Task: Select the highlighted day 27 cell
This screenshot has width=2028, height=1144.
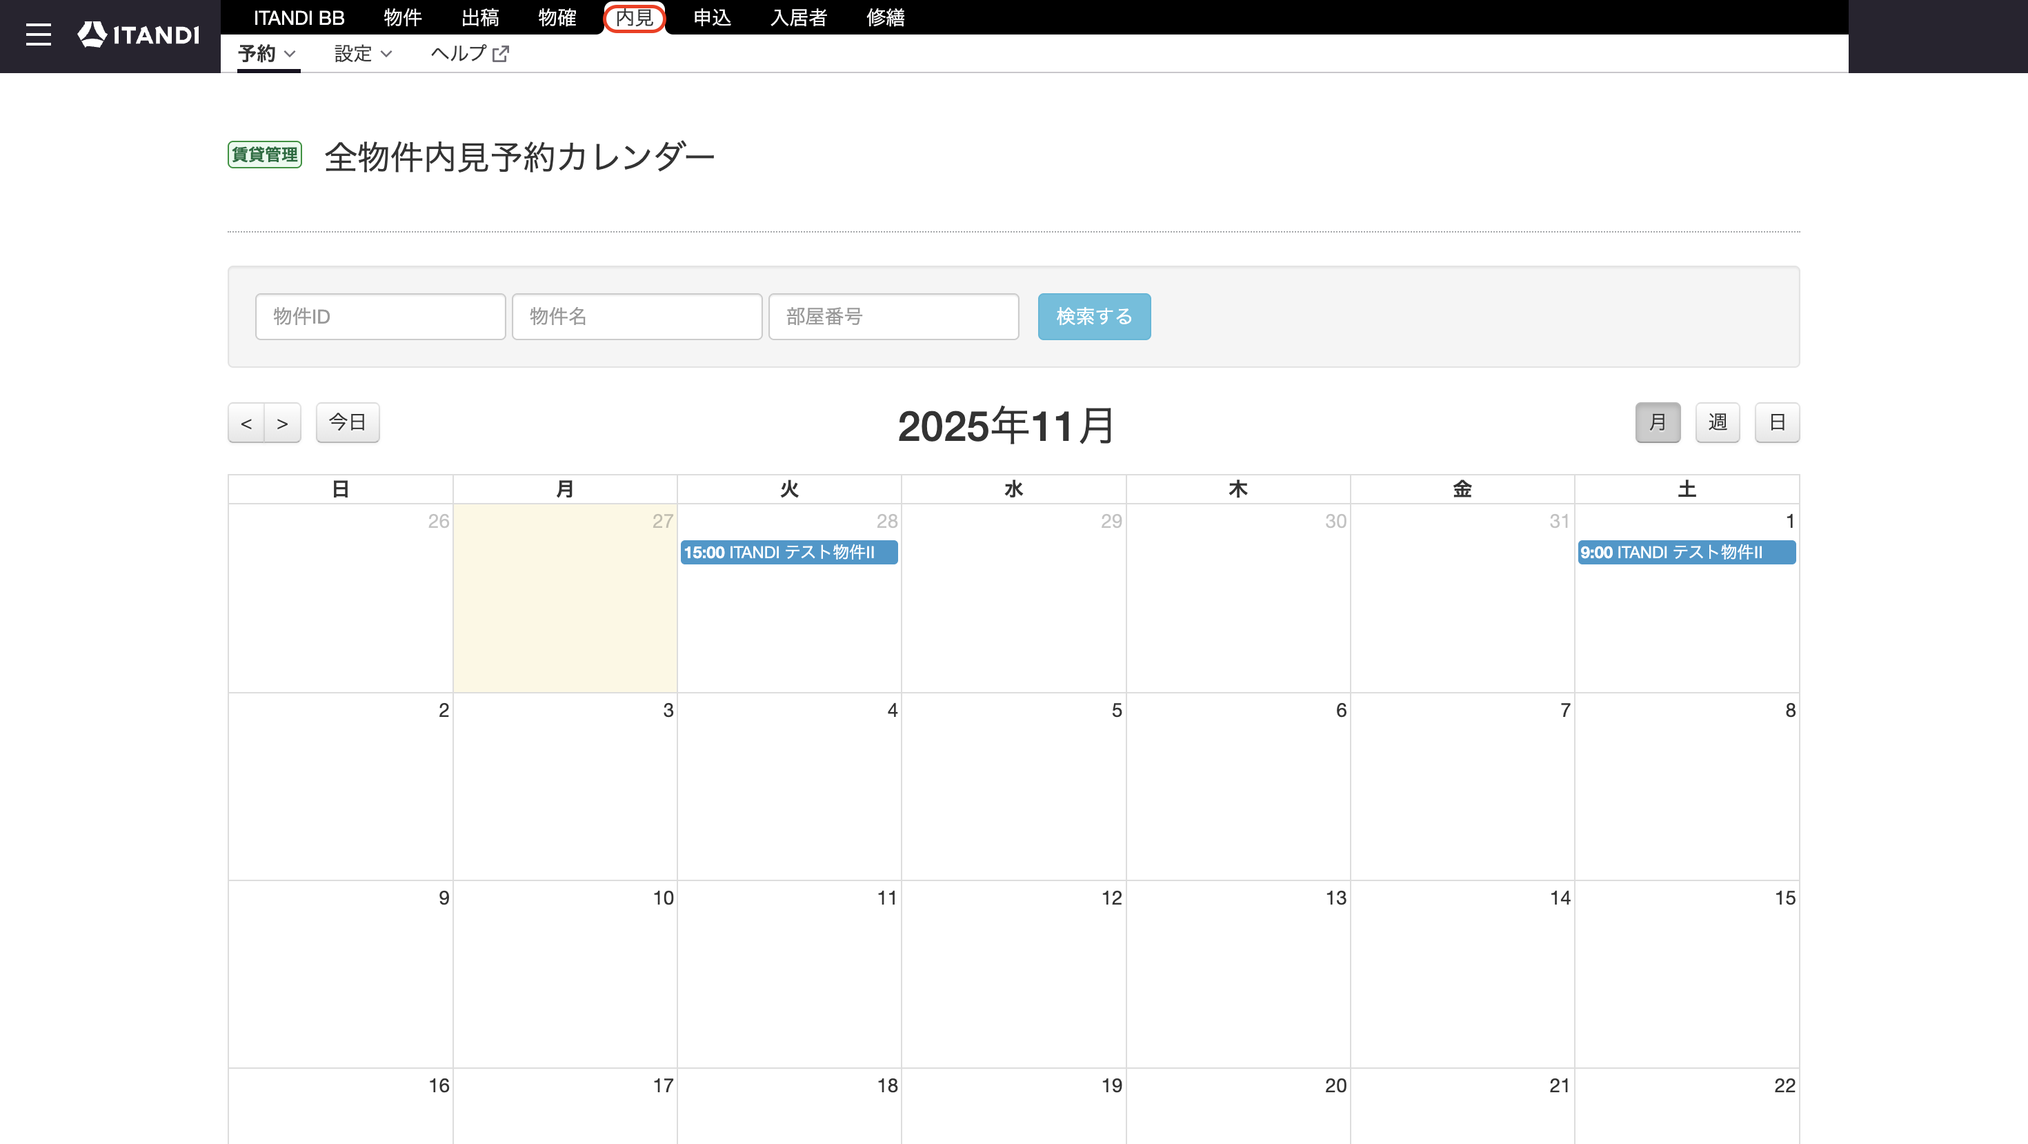Action: 565,598
